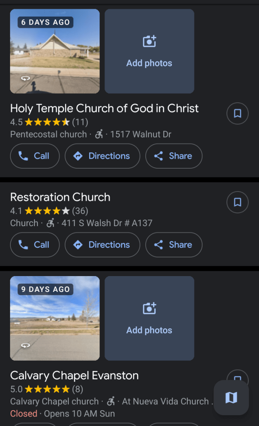This screenshot has height=426, width=259.
Task: Open Holy Temple Church street view photo
Action: (55, 51)
